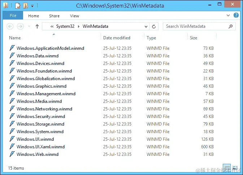
Task: Sort by Date modified column header
Action: pyautogui.click(x=117, y=38)
